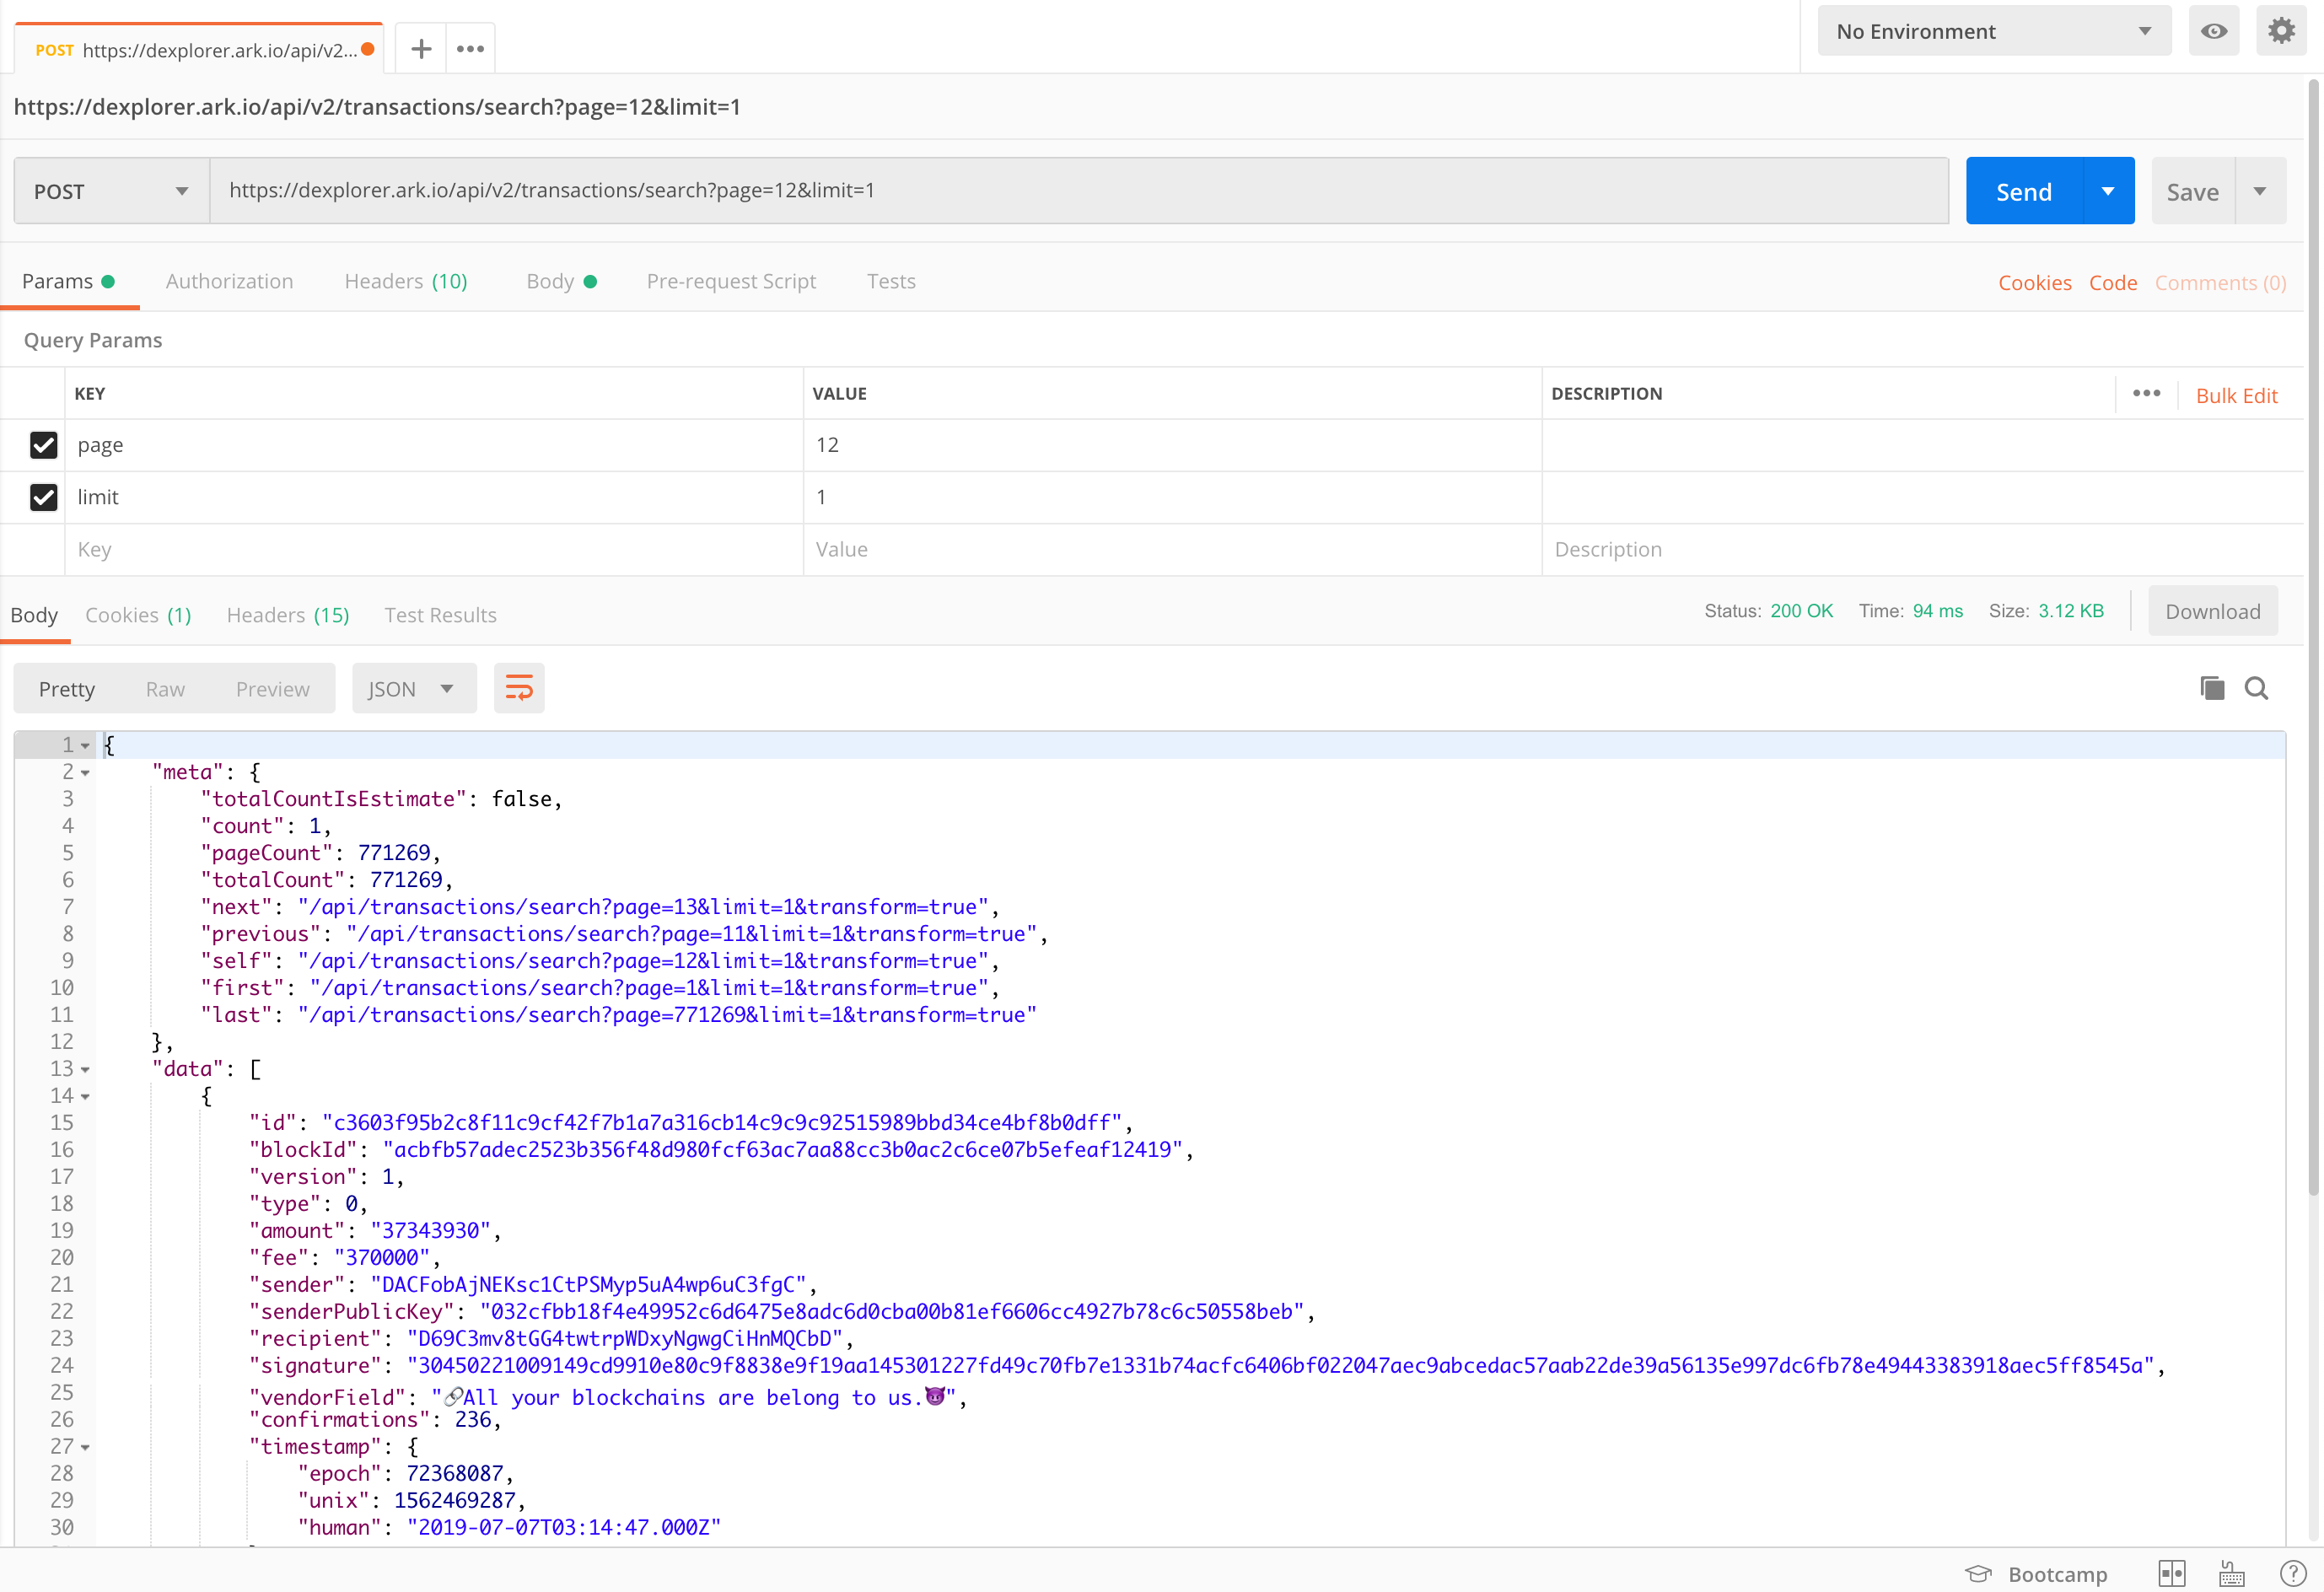Open Postman settings gear
The height and width of the screenshot is (1592, 2324).
[x=2281, y=30]
